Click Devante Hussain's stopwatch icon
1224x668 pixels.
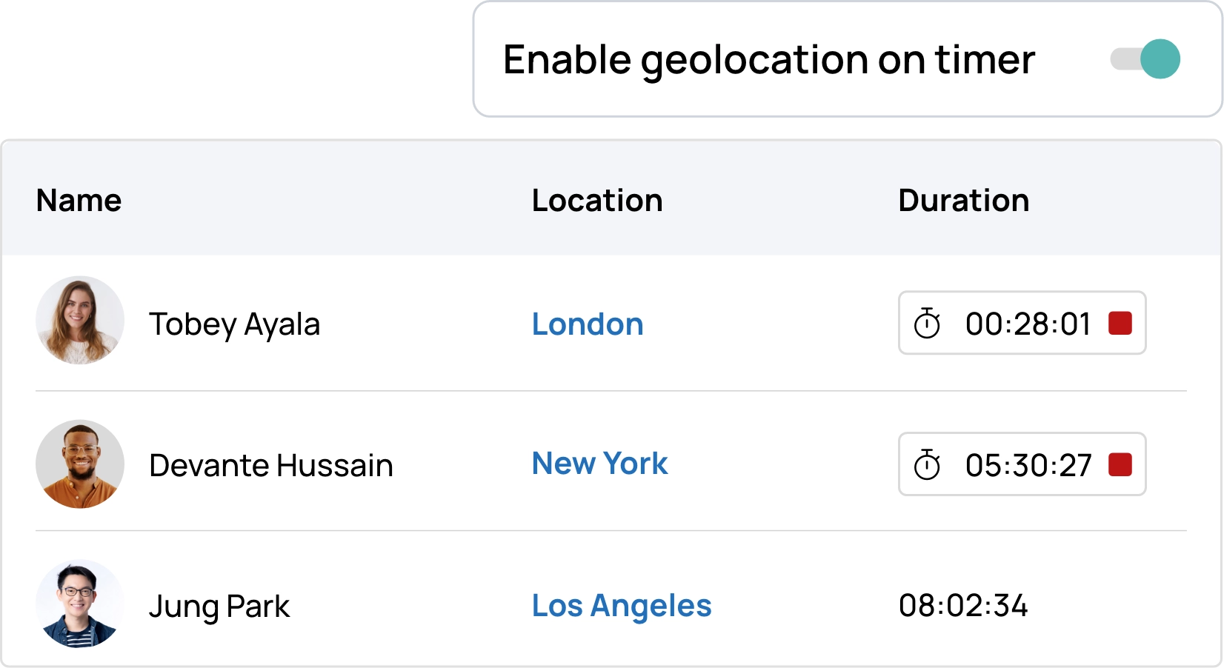click(928, 464)
